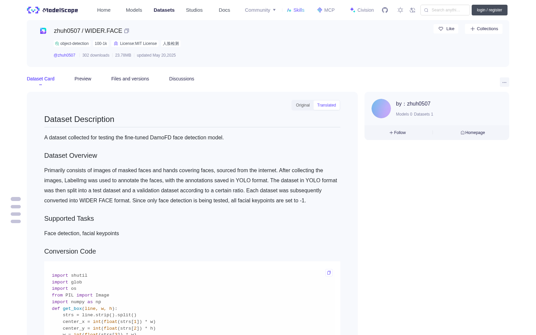This screenshot has width=536, height=335.
Task: Show the Translated version
Action: pyautogui.click(x=327, y=105)
